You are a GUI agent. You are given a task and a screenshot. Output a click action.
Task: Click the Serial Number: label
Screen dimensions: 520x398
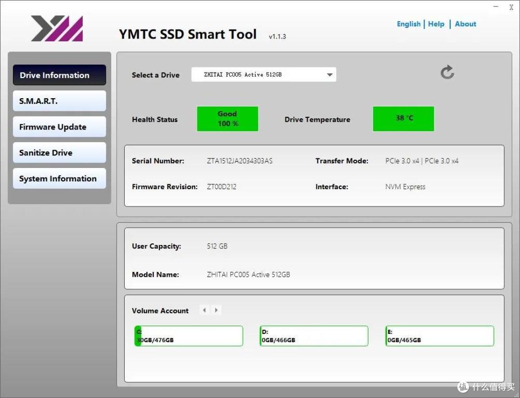(x=158, y=161)
